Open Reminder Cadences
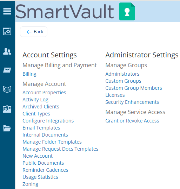Viewport: 180px width, 189px height. point(45,170)
